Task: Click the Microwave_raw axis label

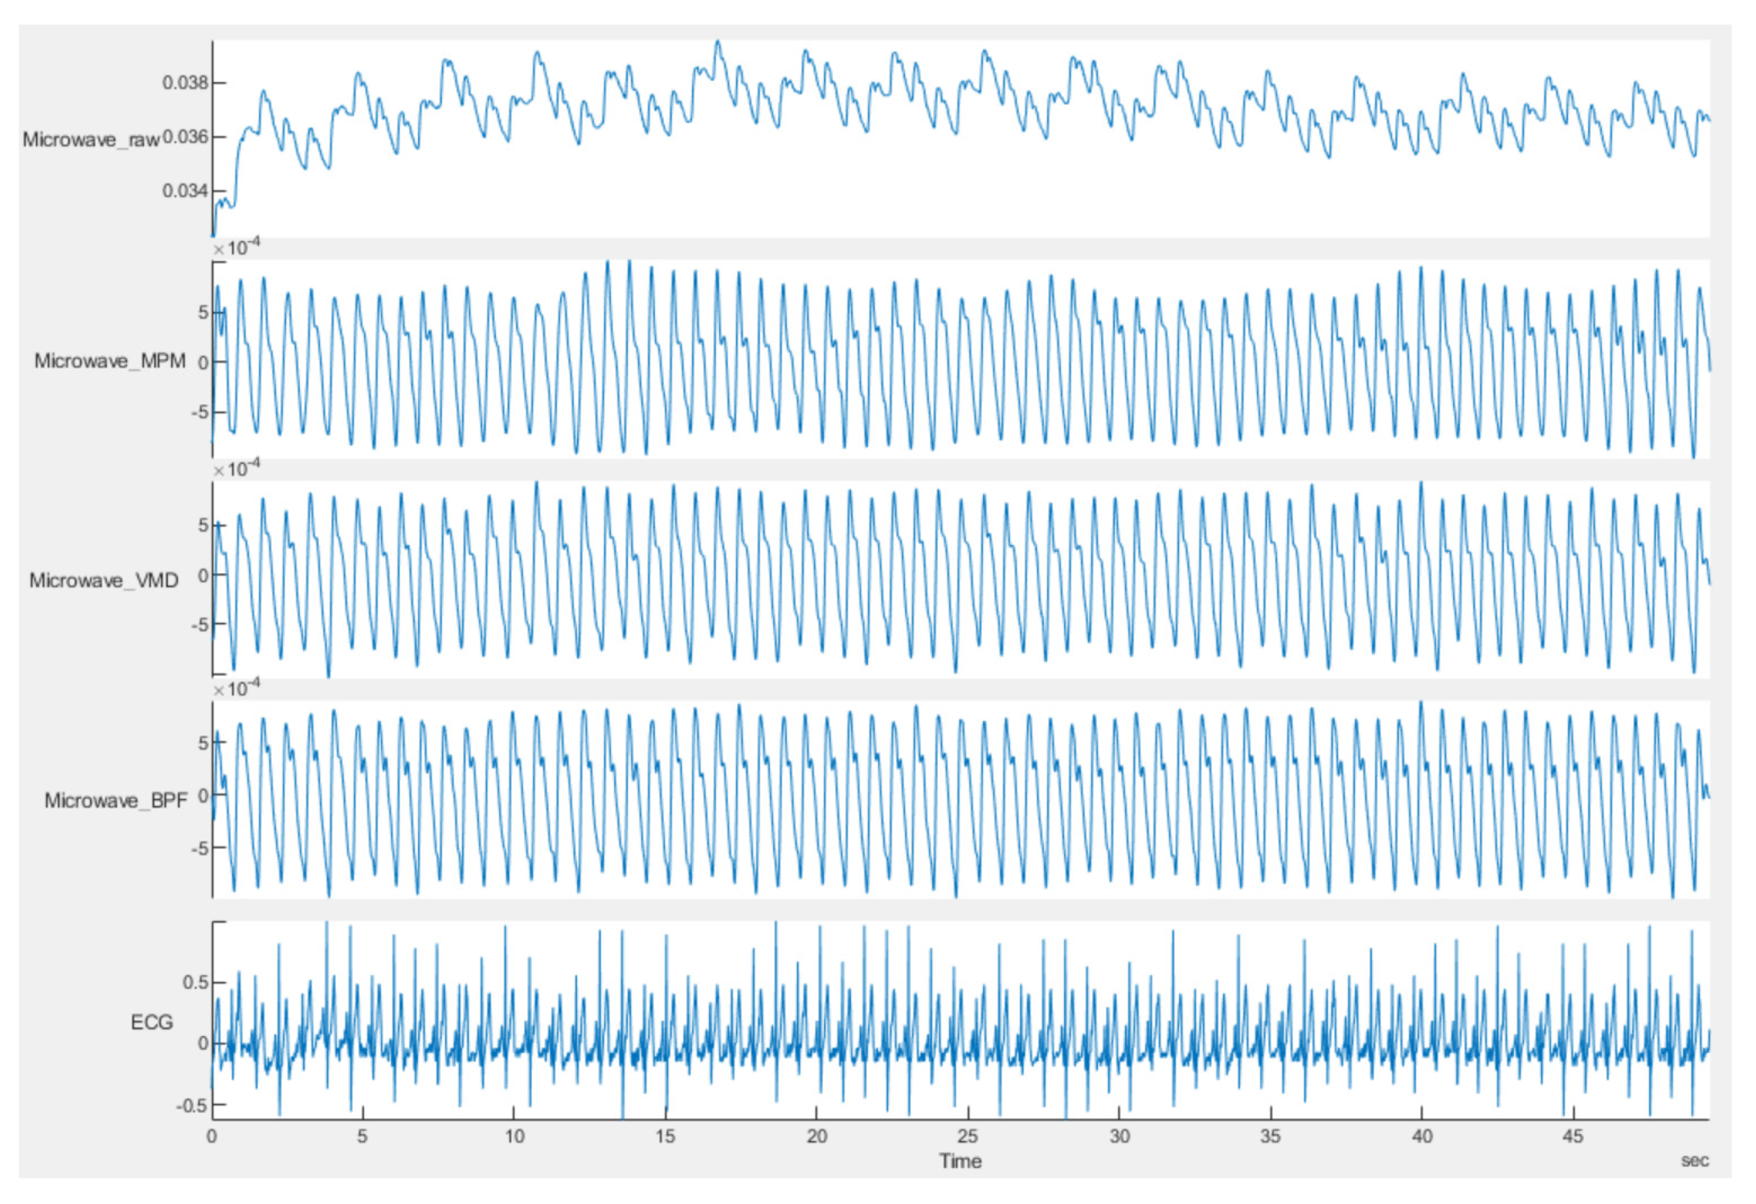Action: (x=91, y=140)
